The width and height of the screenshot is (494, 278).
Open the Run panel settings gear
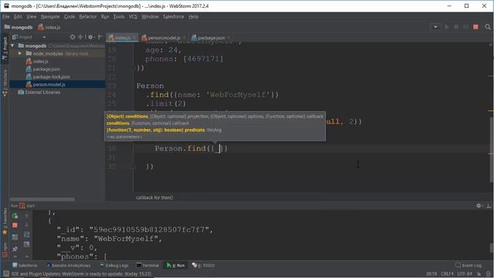point(479,206)
